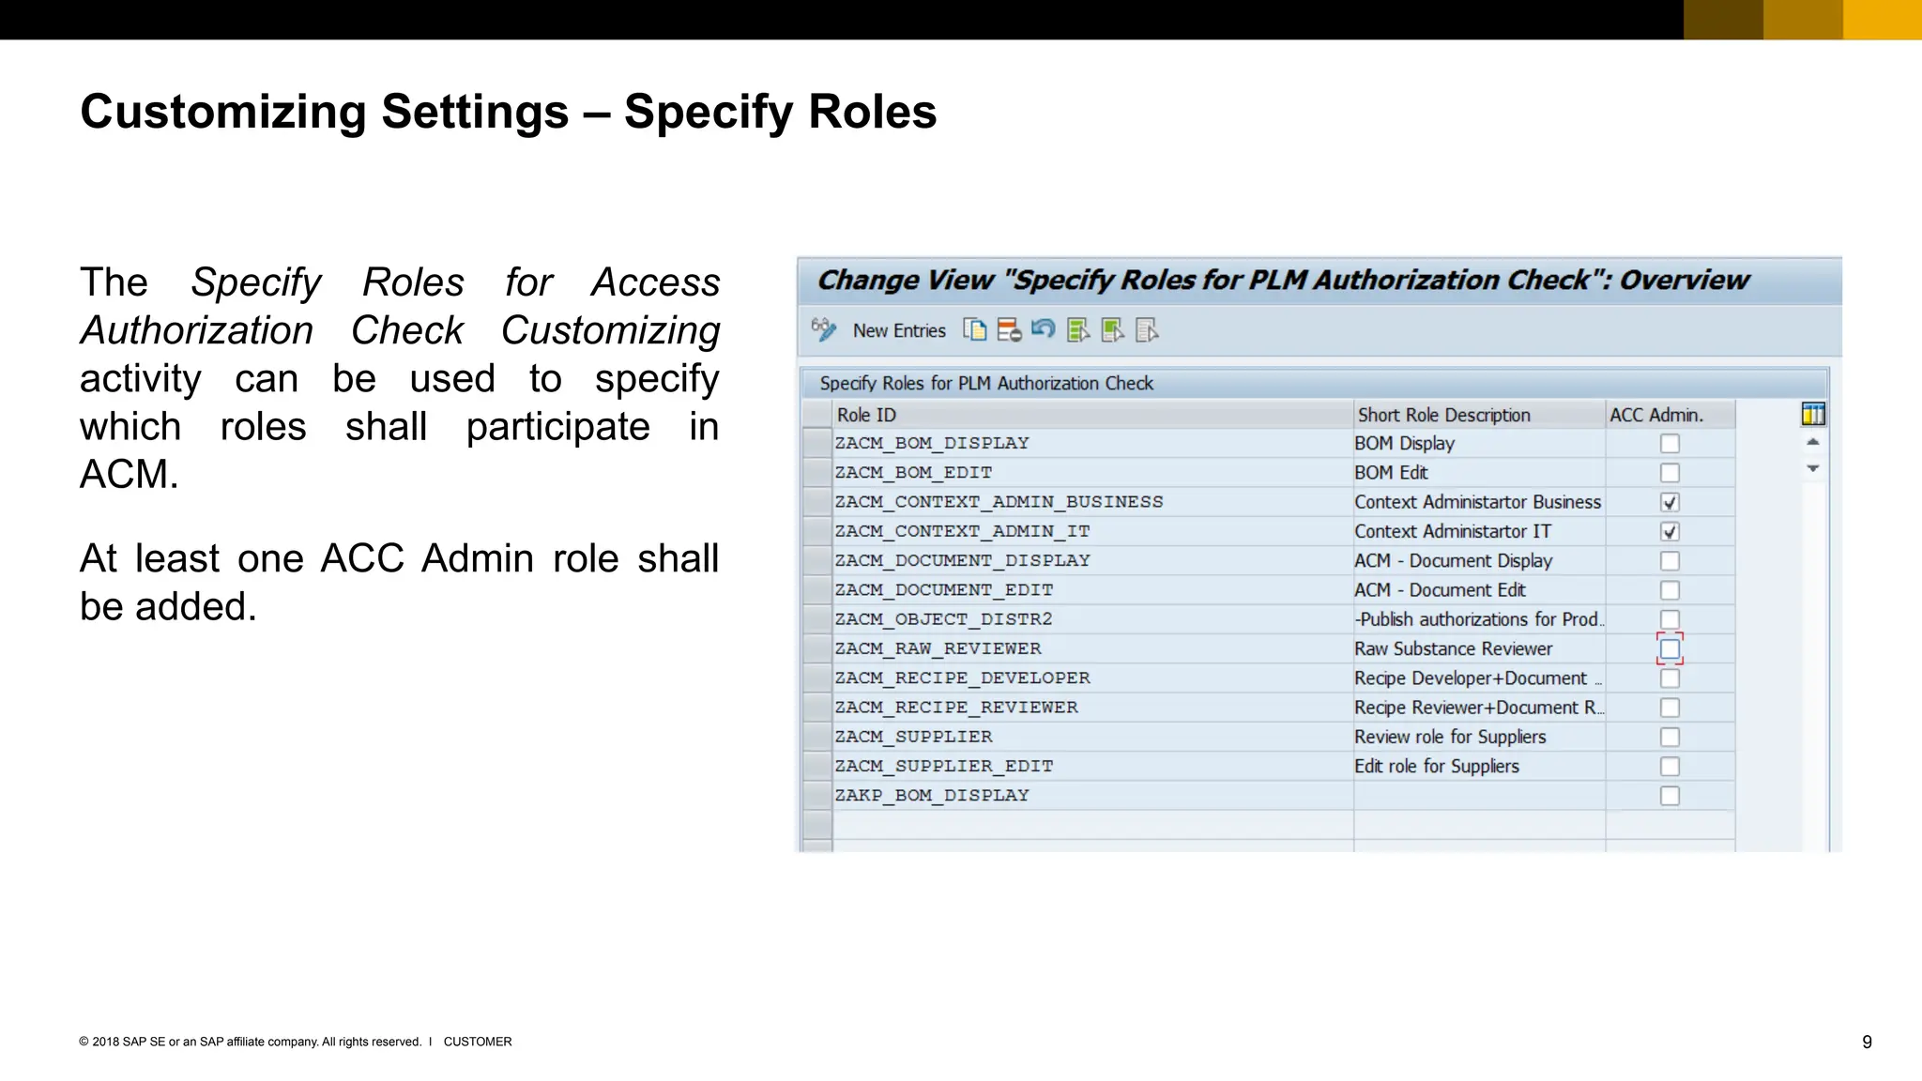Click '-Publish authorizations for Prod' description
Screen dimensions: 1922x1081
pyautogui.click(x=1479, y=619)
